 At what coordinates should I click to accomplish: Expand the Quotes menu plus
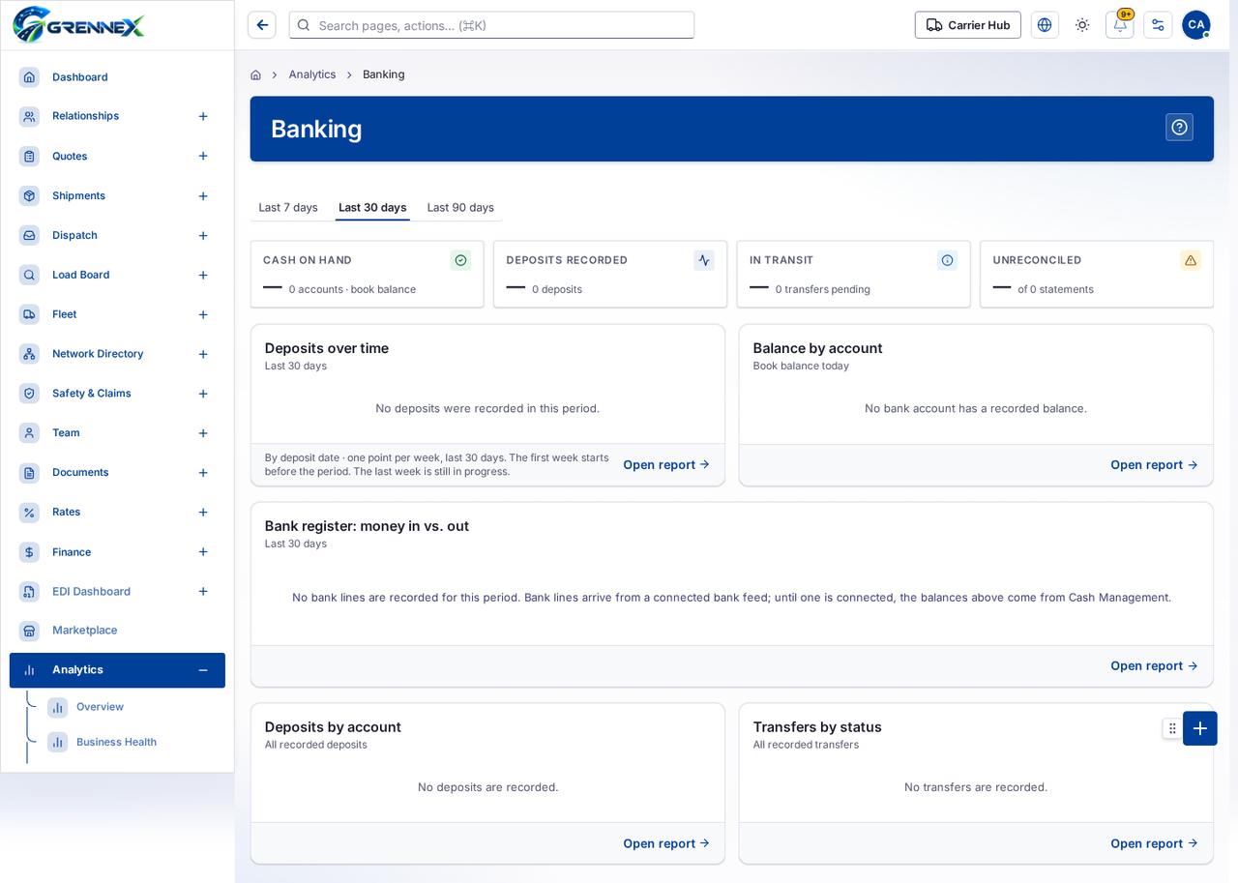(203, 156)
